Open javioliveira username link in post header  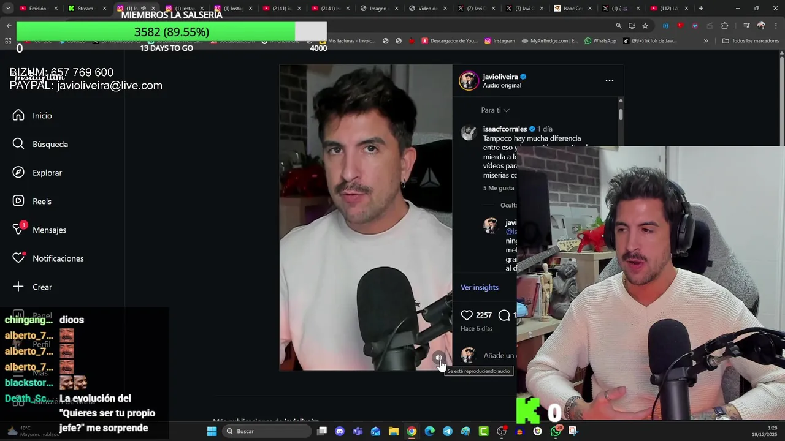point(500,77)
